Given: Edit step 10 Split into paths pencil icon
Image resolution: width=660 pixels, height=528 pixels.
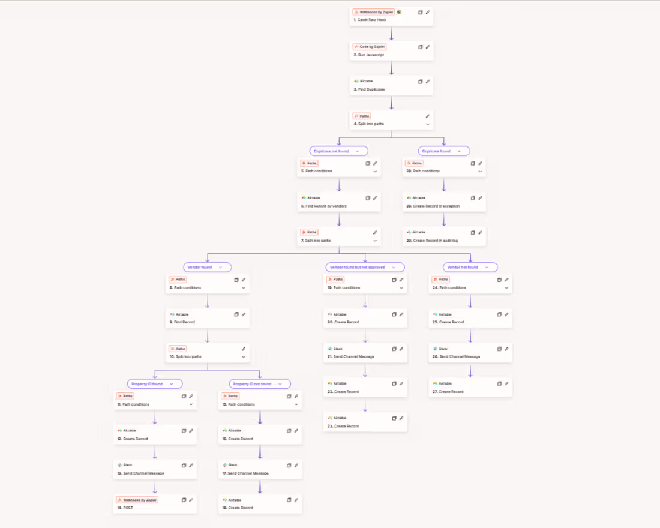Looking at the screenshot, I should (x=244, y=349).
